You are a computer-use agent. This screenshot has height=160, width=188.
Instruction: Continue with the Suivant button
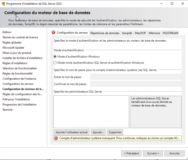coord(153,153)
